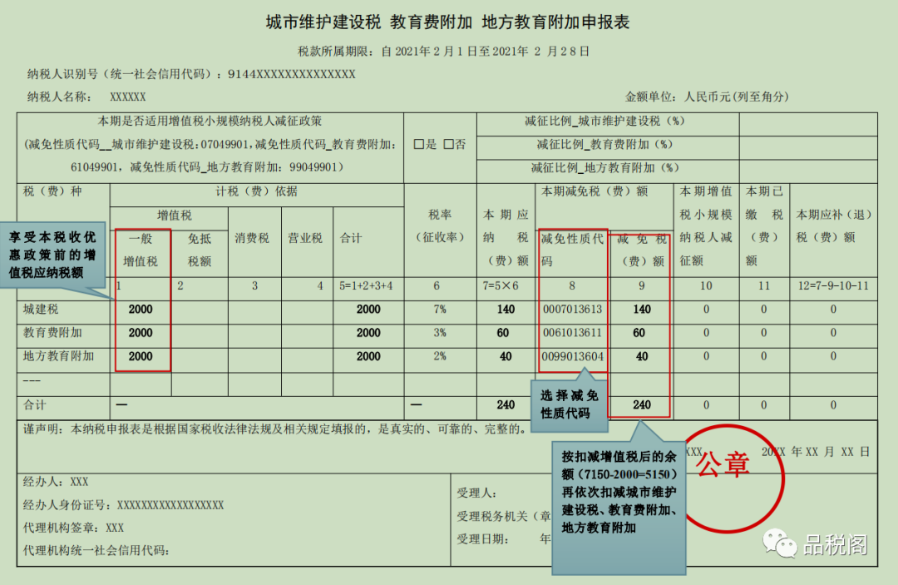Select the 免抵税额 column header
Image resolution: width=898 pixels, height=585 pixels.
pos(200,250)
